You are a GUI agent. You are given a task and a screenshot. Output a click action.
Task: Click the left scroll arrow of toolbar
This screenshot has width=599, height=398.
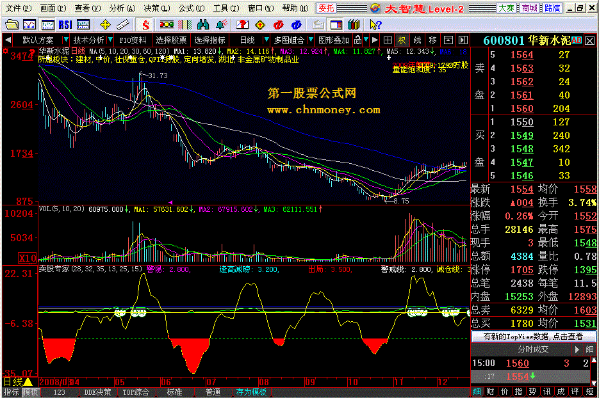(8, 40)
